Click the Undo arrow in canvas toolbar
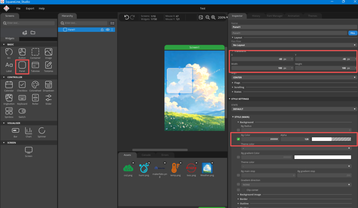This screenshot has height=208, width=358. [x=126, y=17]
